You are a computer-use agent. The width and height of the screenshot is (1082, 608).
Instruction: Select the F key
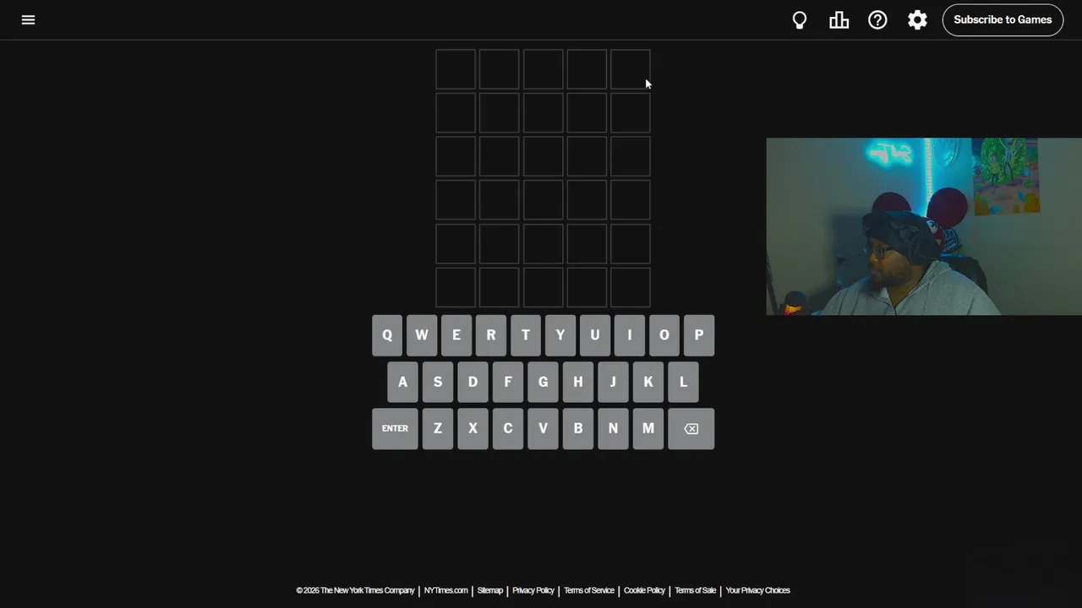click(508, 382)
